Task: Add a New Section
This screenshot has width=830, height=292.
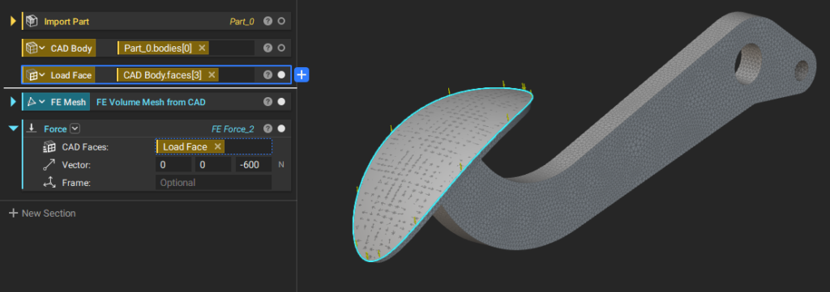Action: pos(42,214)
